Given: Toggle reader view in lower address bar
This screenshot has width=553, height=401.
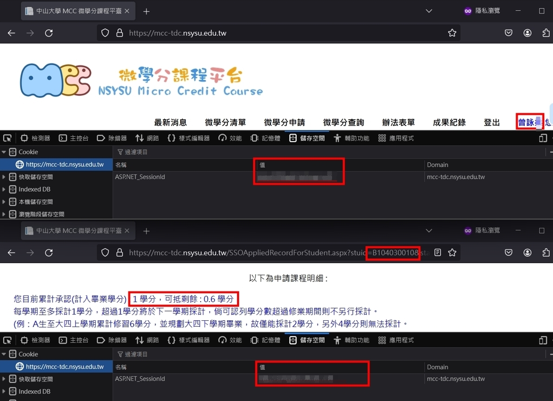Looking at the screenshot, I should tap(438, 252).
